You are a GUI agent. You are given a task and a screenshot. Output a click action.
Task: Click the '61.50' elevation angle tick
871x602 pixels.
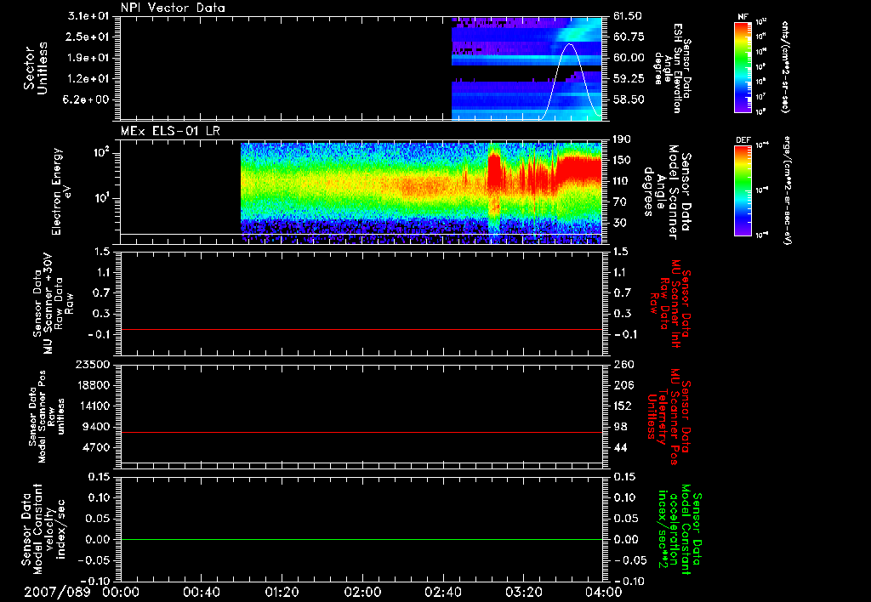pyautogui.click(x=628, y=16)
